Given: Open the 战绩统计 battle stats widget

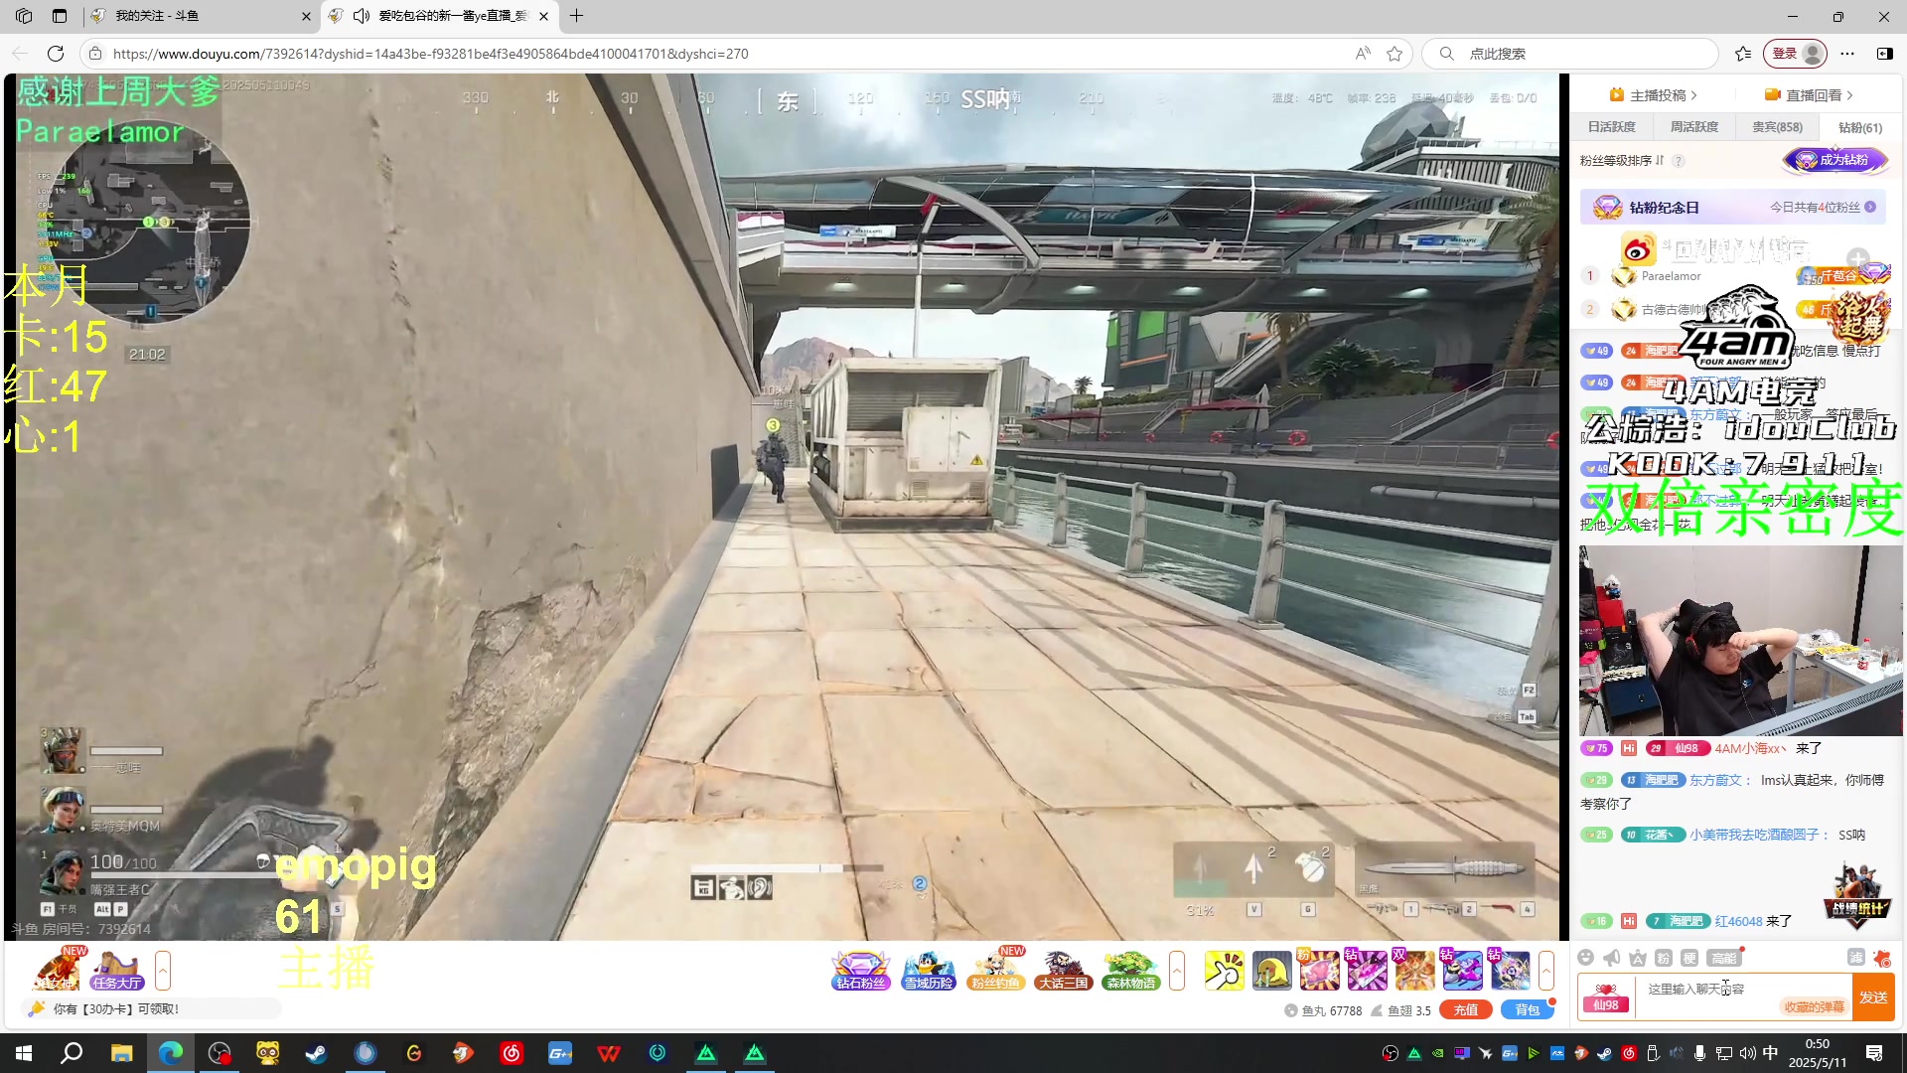Looking at the screenshot, I should point(1856,896).
